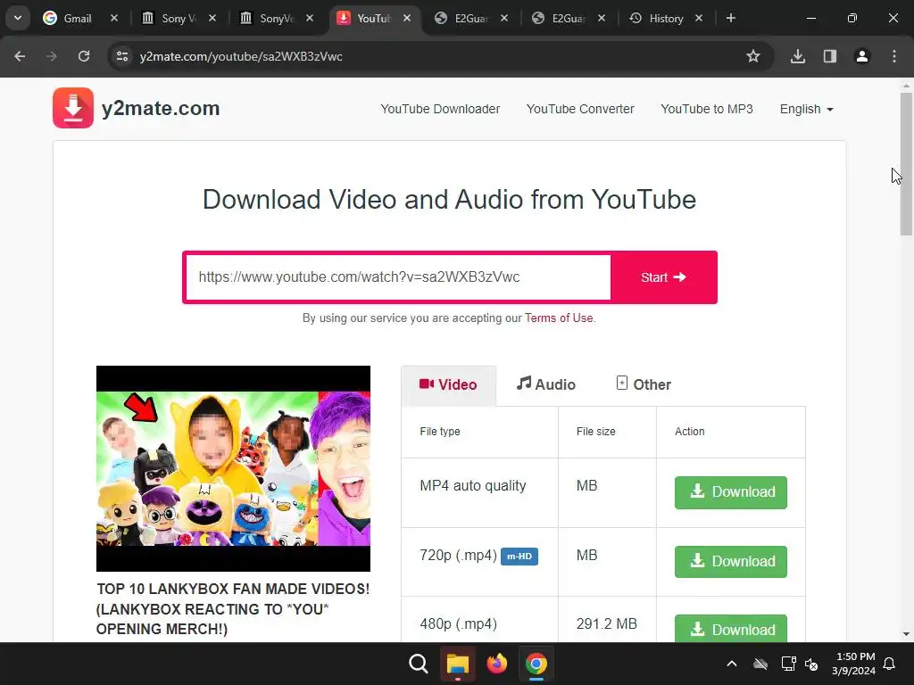Open the YouTube to MP3 menu link
Viewport: 914px width, 685px height.
pyautogui.click(x=707, y=109)
